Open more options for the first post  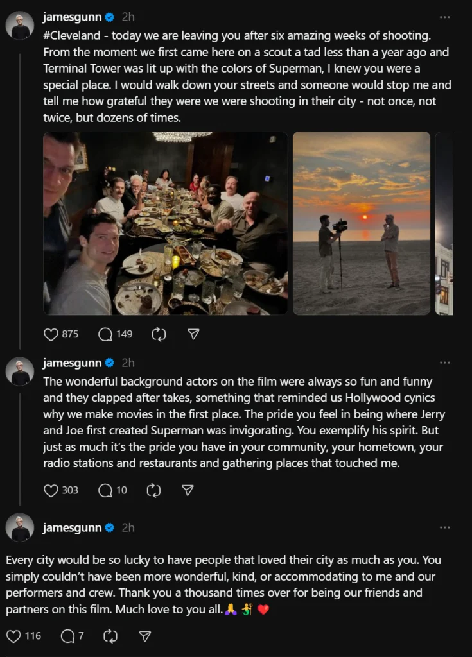coord(444,17)
